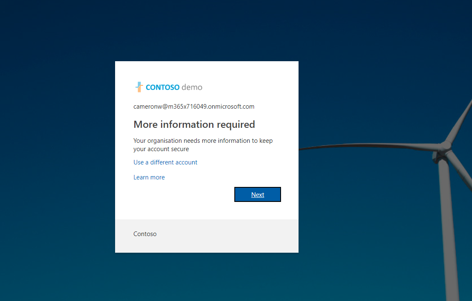Click the Contoso demo logo
Viewport: 472px width, 301px height.
click(x=169, y=87)
